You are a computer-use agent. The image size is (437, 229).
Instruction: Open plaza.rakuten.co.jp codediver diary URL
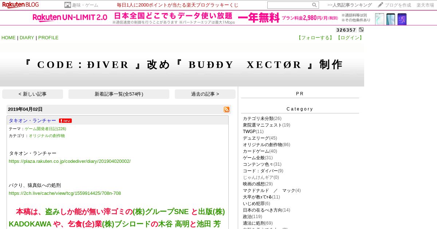70,161
